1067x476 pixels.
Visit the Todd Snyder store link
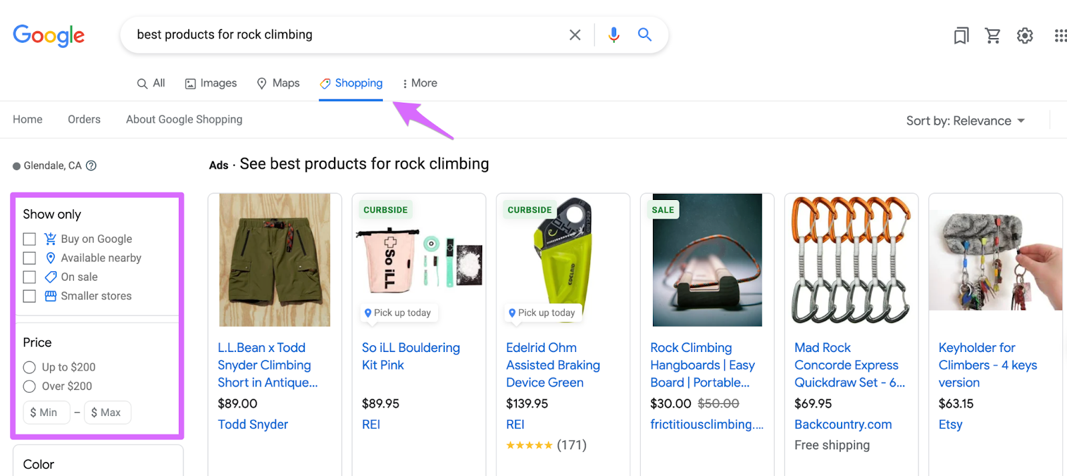(x=253, y=425)
